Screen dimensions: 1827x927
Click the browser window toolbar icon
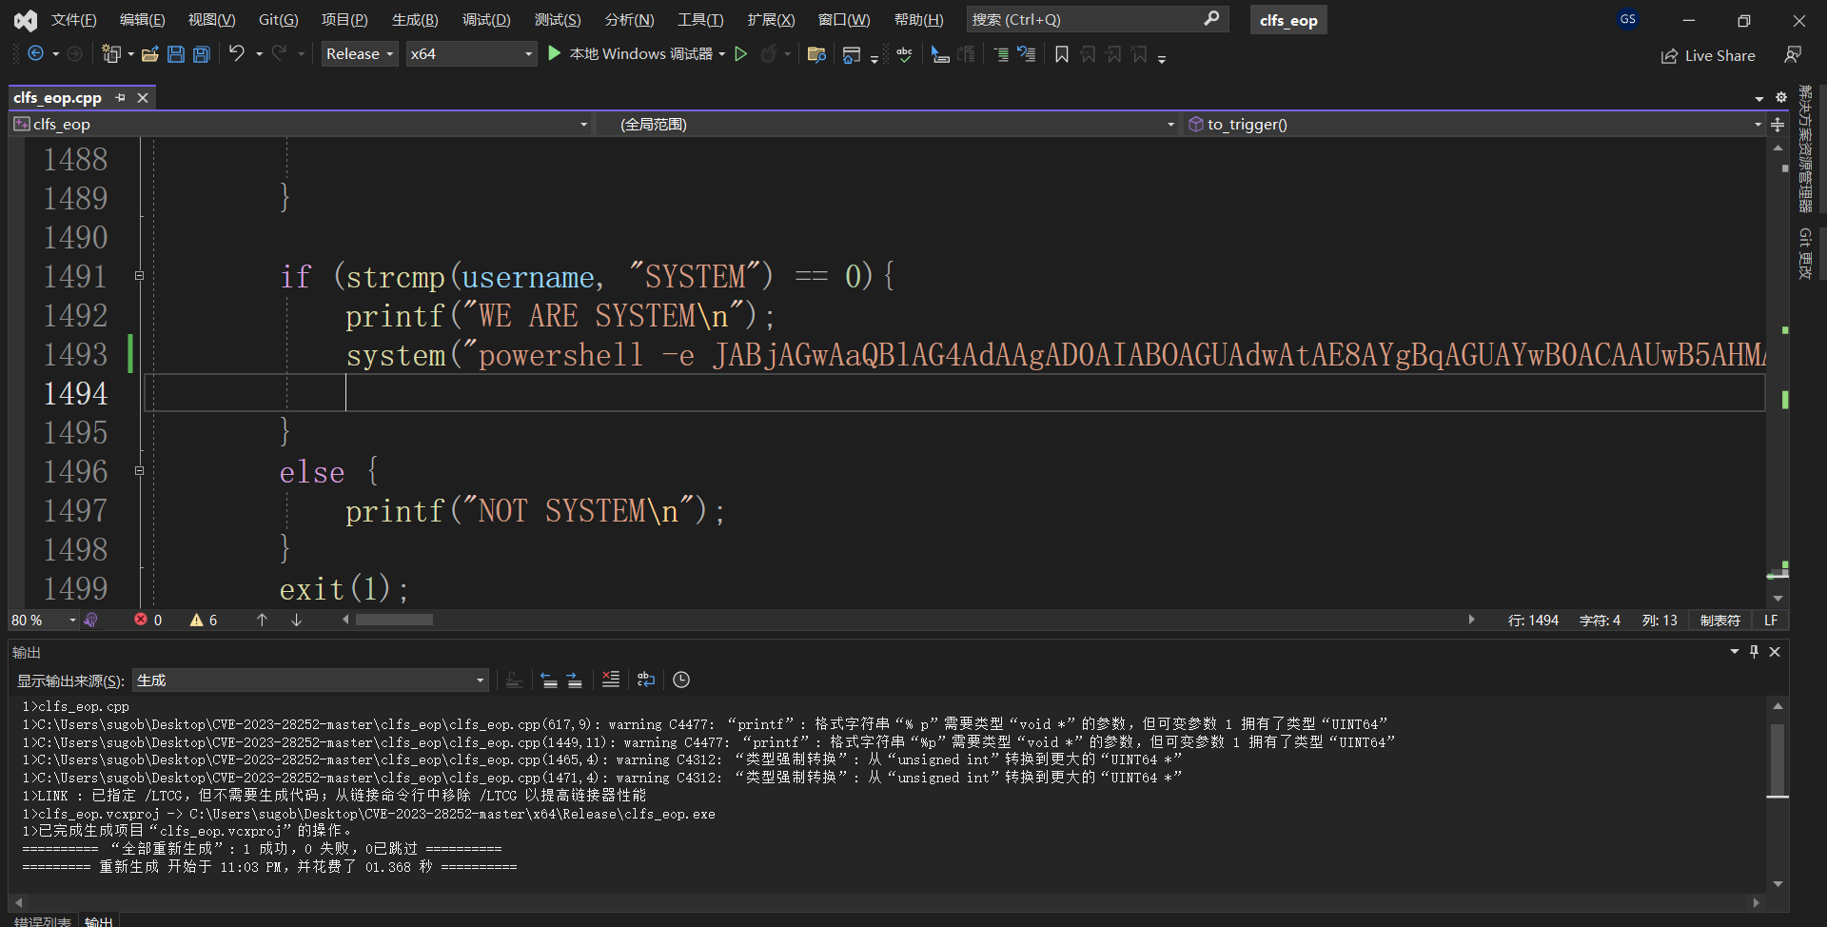(852, 54)
